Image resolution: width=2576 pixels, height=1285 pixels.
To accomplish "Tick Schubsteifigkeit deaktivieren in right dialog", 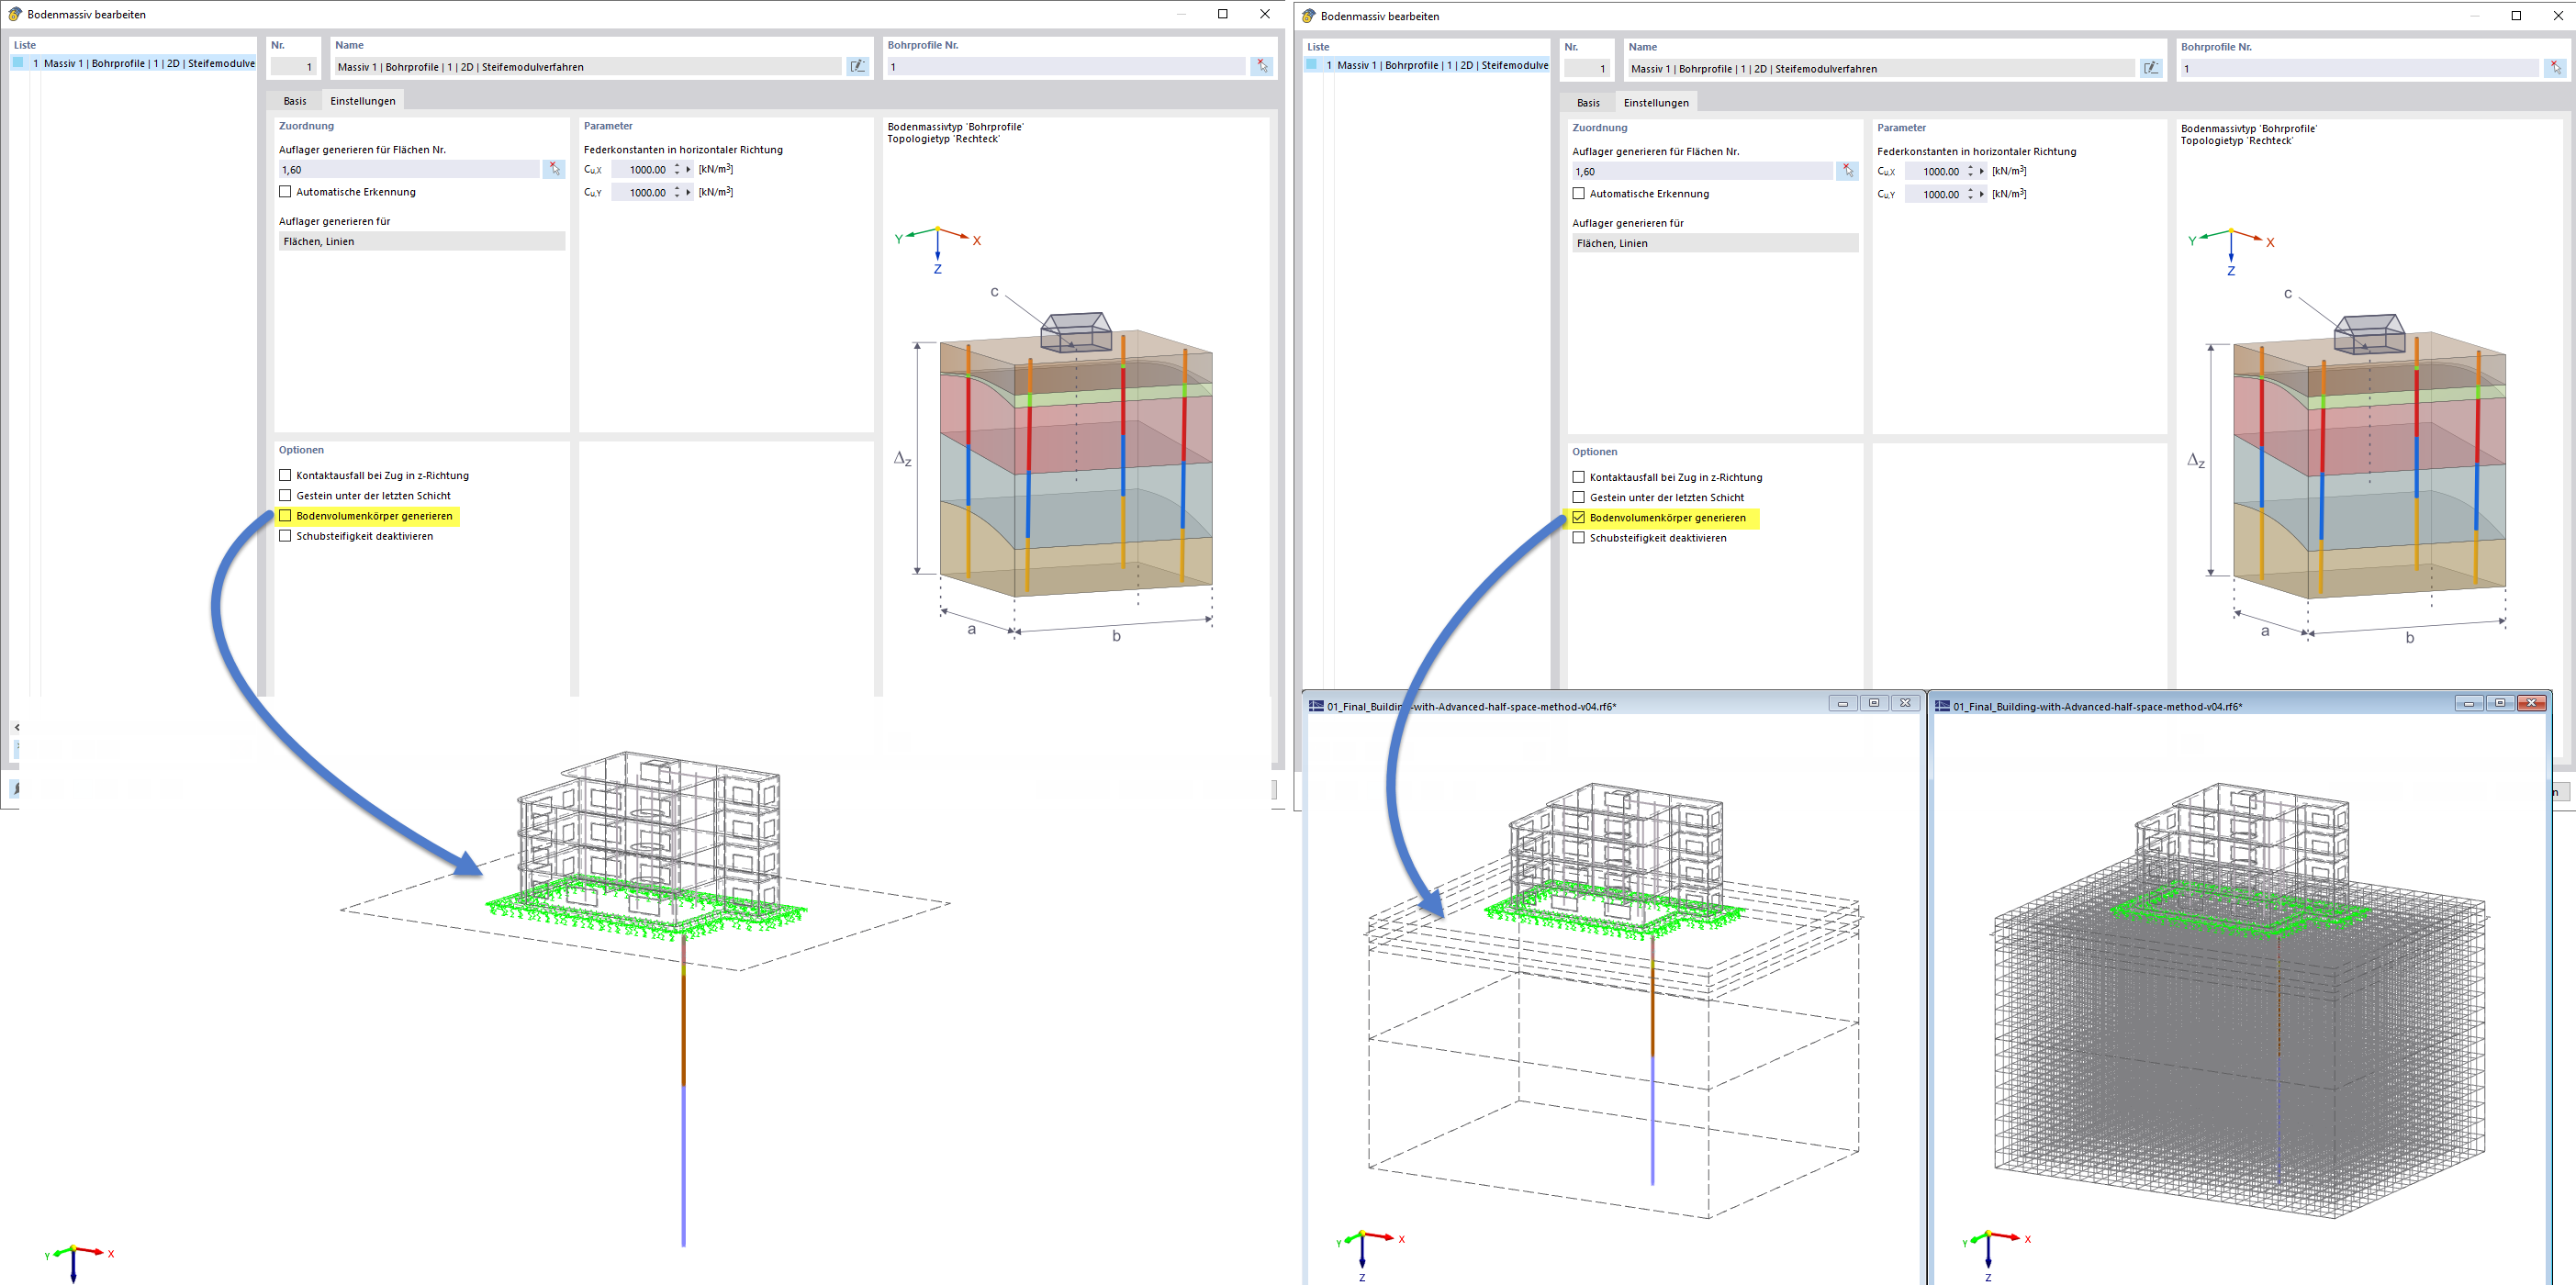I will 1579,538.
